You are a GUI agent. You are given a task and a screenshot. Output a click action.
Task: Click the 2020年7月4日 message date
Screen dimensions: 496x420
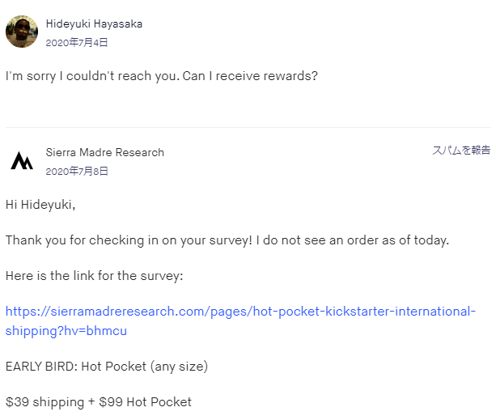tap(77, 42)
